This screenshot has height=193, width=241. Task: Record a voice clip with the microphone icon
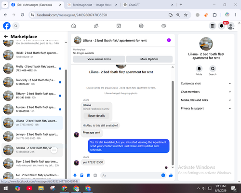75,175
